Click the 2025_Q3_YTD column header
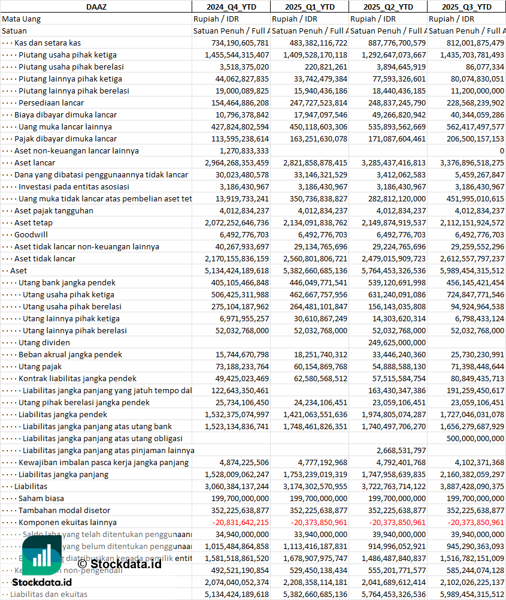 click(x=466, y=7)
